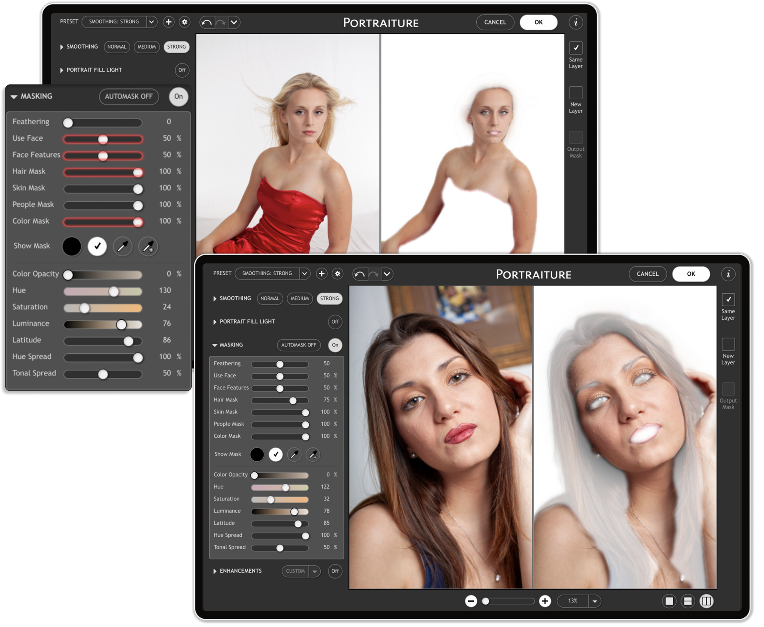Select eyedropper-plus tool in front window
Image resolution: width=764 pixels, height=627 pixels.
[x=313, y=454]
